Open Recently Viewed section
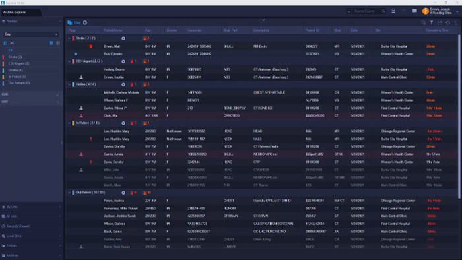The image size is (462, 260). (31, 226)
